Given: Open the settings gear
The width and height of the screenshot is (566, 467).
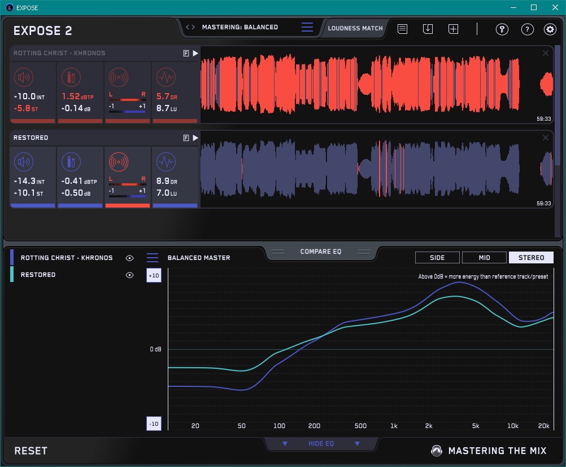Looking at the screenshot, I should (550, 29).
